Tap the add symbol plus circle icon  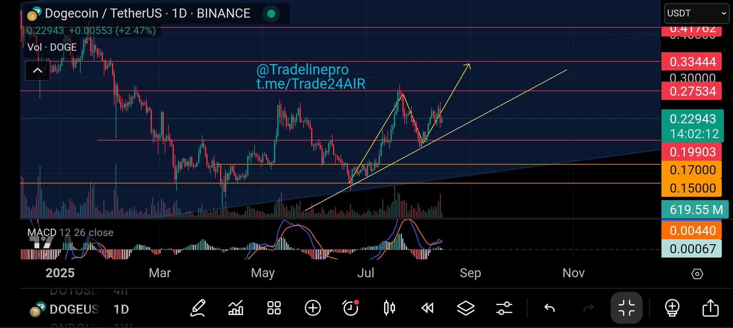point(313,308)
